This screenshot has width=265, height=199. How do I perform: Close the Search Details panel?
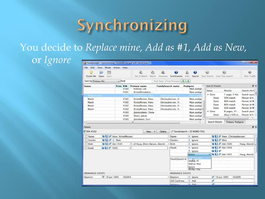click(x=256, y=86)
